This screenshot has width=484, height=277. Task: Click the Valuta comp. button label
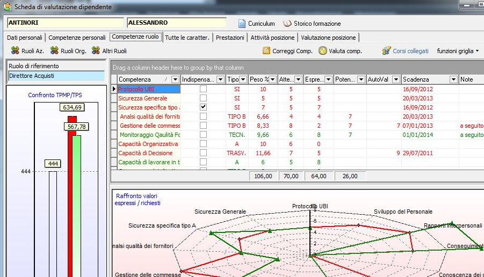point(345,51)
